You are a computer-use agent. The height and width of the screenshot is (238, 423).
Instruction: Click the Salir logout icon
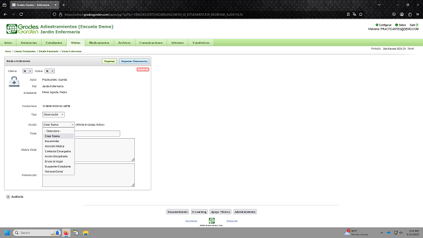[417, 25]
